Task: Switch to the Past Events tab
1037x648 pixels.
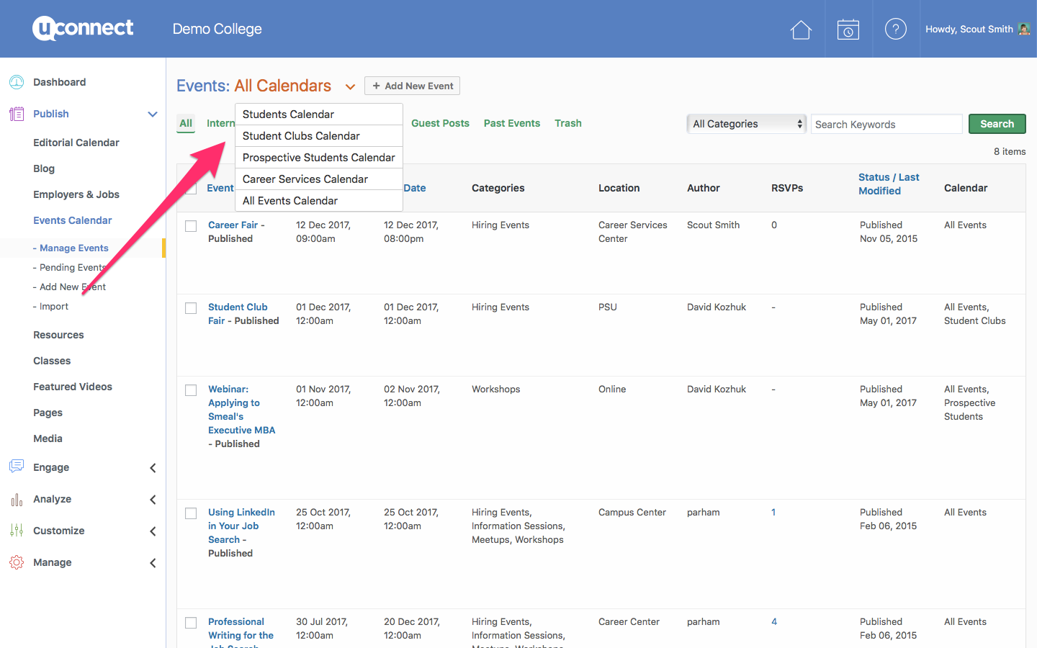Action: pos(511,123)
